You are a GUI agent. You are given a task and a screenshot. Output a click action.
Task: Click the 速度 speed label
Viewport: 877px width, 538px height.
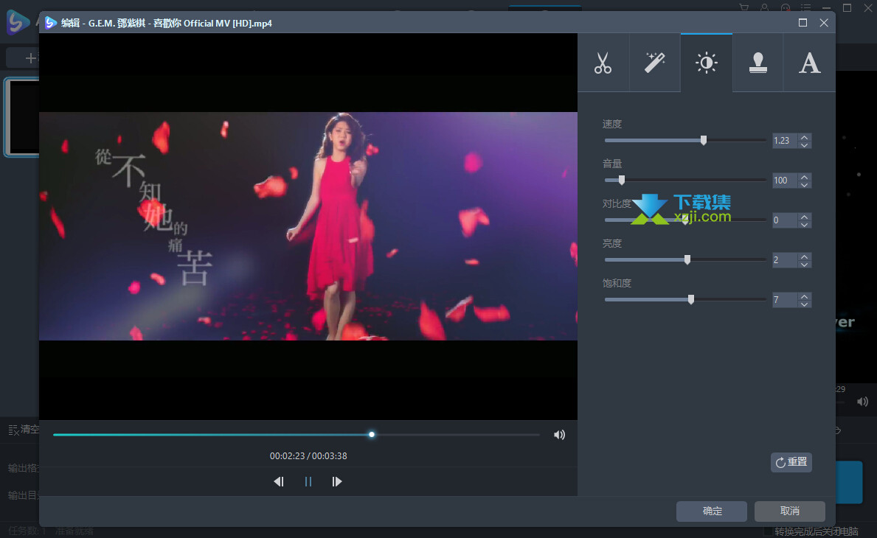pyautogui.click(x=612, y=124)
